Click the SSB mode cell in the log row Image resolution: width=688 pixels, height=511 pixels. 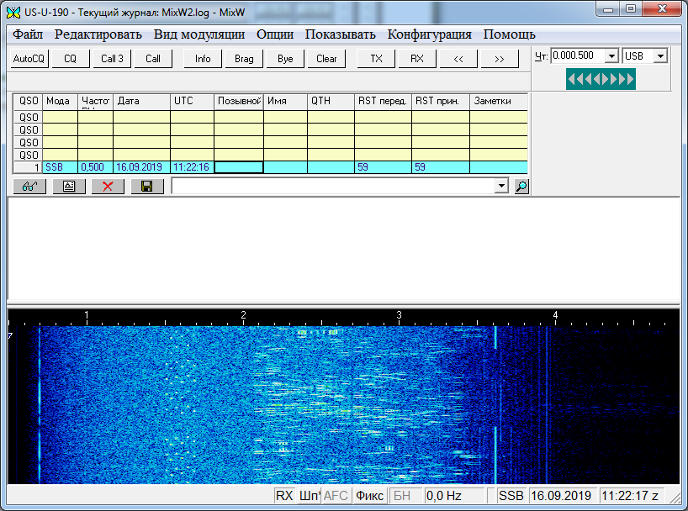pyautogui.click(x=60, y=167)
